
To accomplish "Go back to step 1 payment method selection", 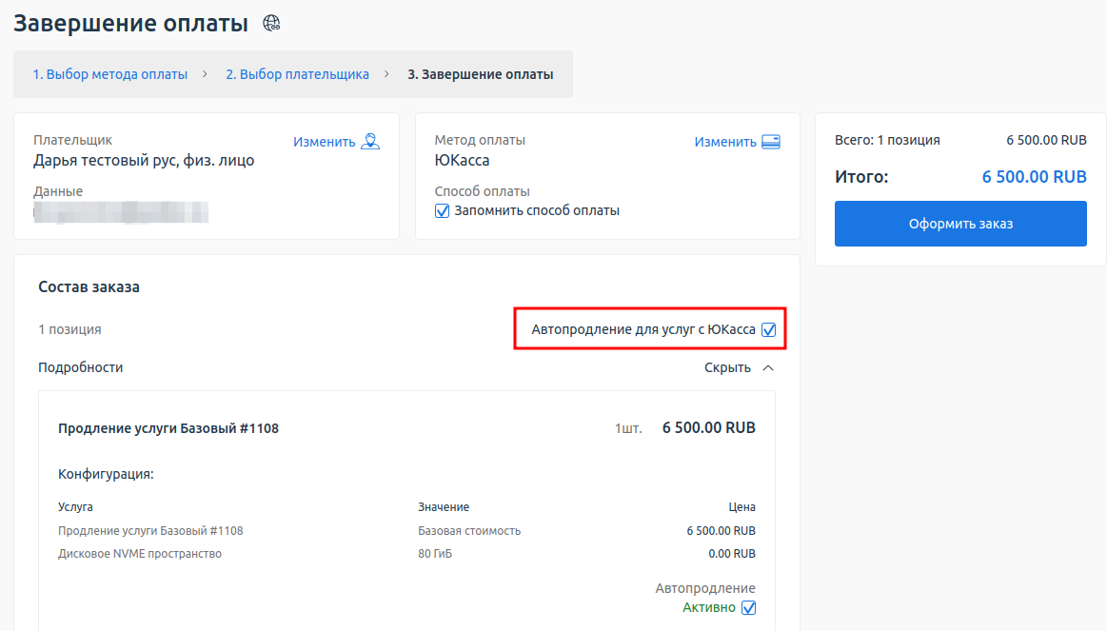I will pos(110,74).
